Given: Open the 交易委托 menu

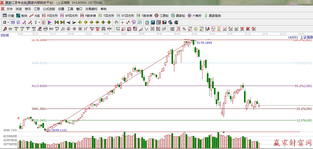Looking at the screenshot, I should pos(91,9).
